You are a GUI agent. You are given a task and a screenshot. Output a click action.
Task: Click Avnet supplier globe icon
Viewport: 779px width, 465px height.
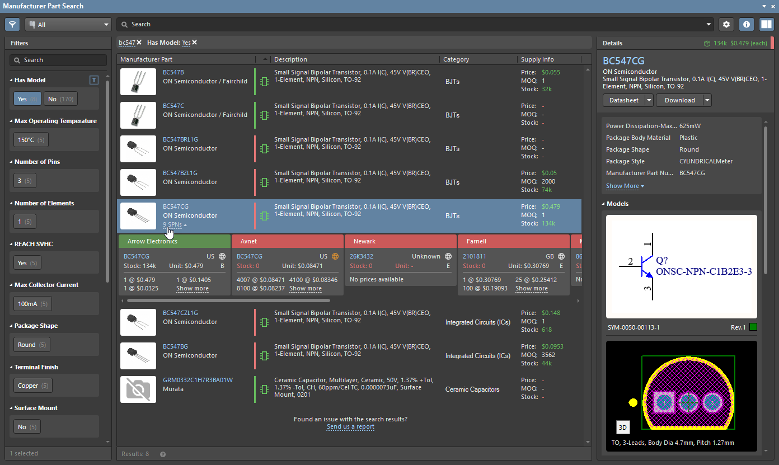click(x=335, y=256)
